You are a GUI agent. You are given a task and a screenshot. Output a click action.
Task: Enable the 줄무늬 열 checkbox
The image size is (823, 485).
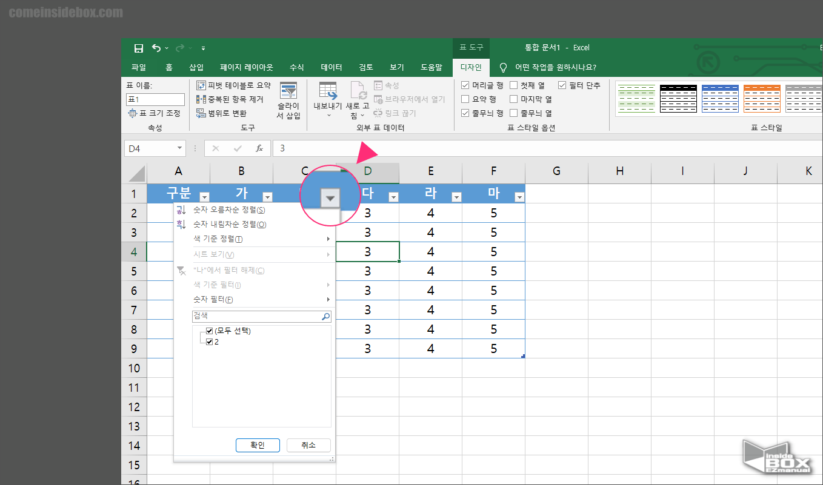tap(514, 113)
